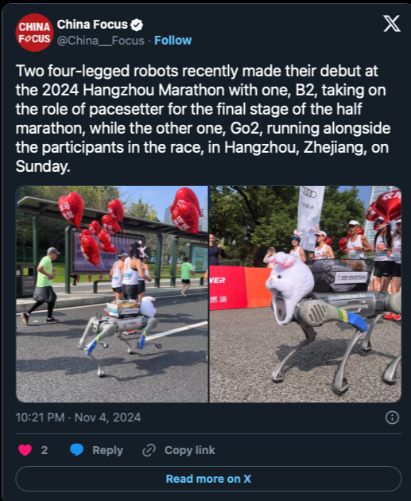Open left photo of robot dog running

[x=112, y=294]
